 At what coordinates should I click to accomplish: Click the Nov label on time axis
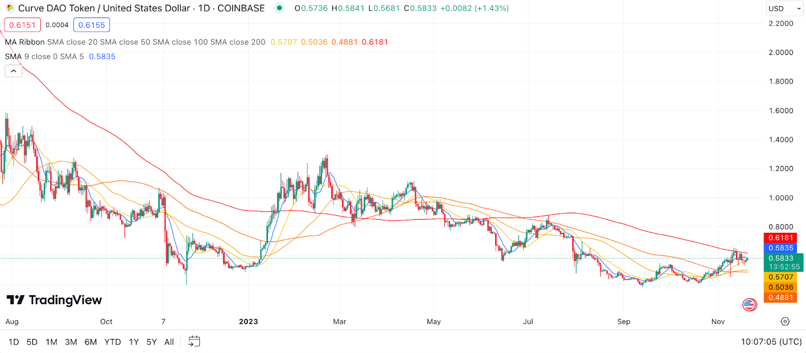click(x=718, y=322)
